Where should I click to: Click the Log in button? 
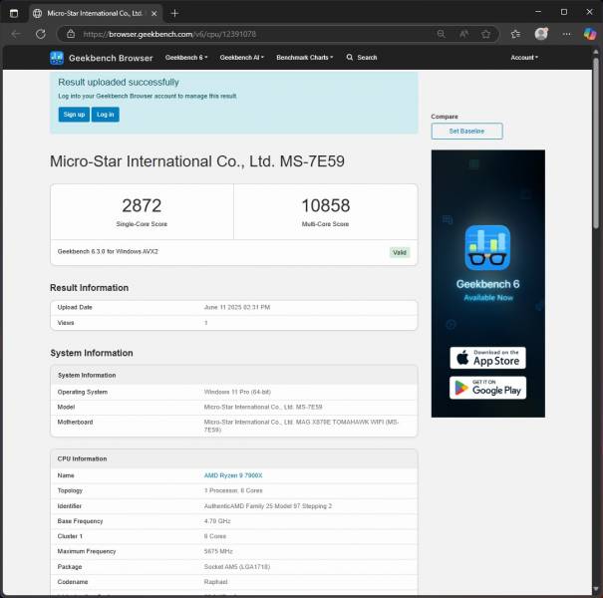105,115
